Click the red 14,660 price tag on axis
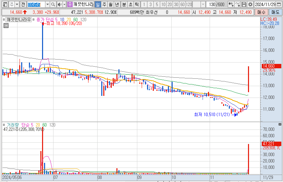Screen dimensions: 283x182 click(272, 66)
